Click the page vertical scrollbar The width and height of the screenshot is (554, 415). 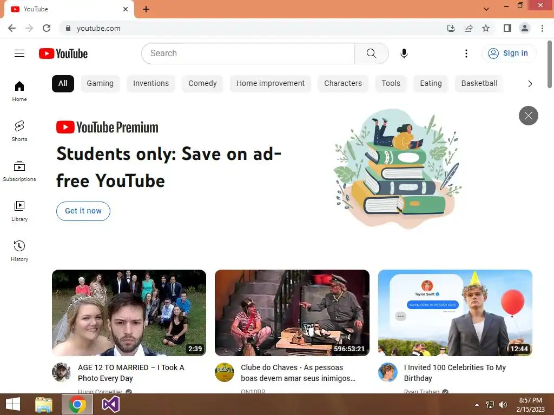(550, 64)
